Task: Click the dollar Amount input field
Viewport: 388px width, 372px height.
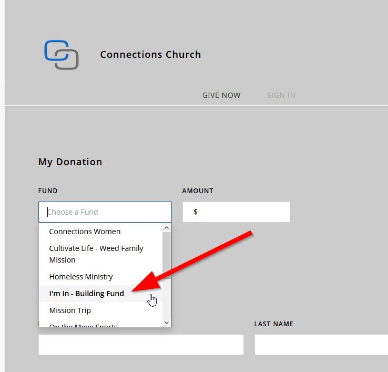Action: [x=236, y=212]
